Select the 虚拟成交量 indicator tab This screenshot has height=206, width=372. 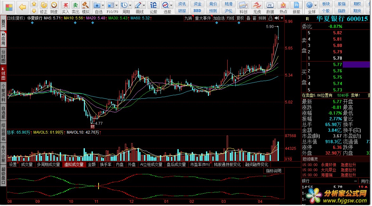tap(74, 164)
